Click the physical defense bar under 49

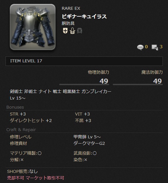coord(84,84)
